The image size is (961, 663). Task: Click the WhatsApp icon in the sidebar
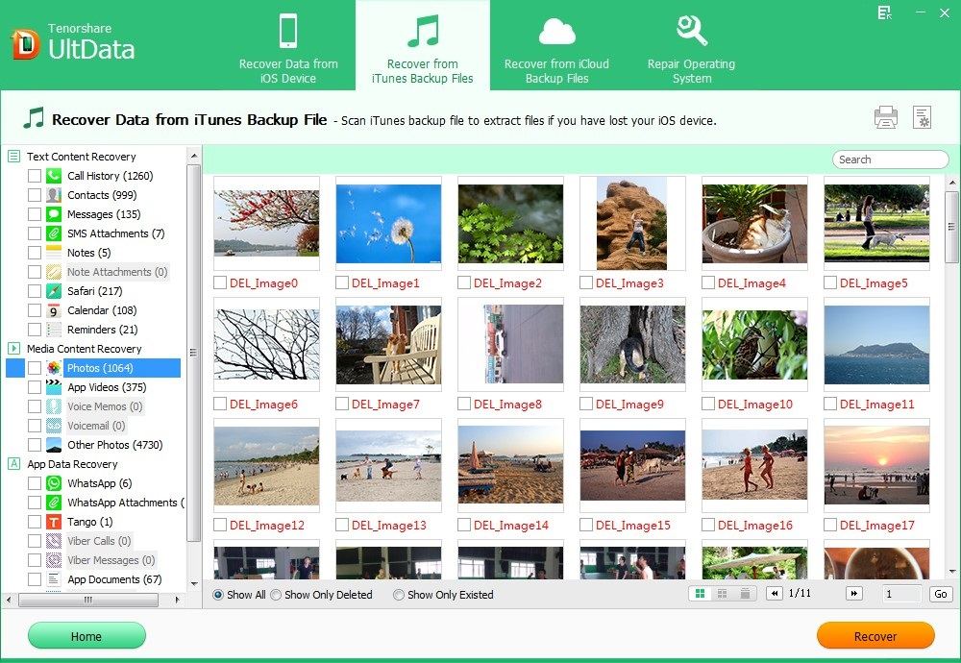tap(54, 483)
